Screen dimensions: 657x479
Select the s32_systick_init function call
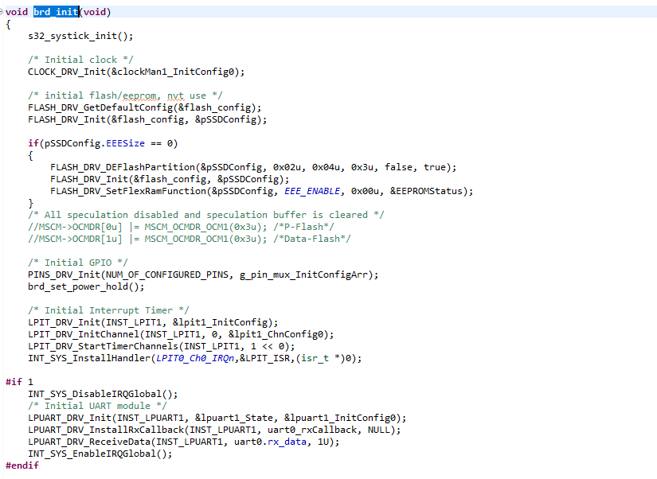click(80, 35)
